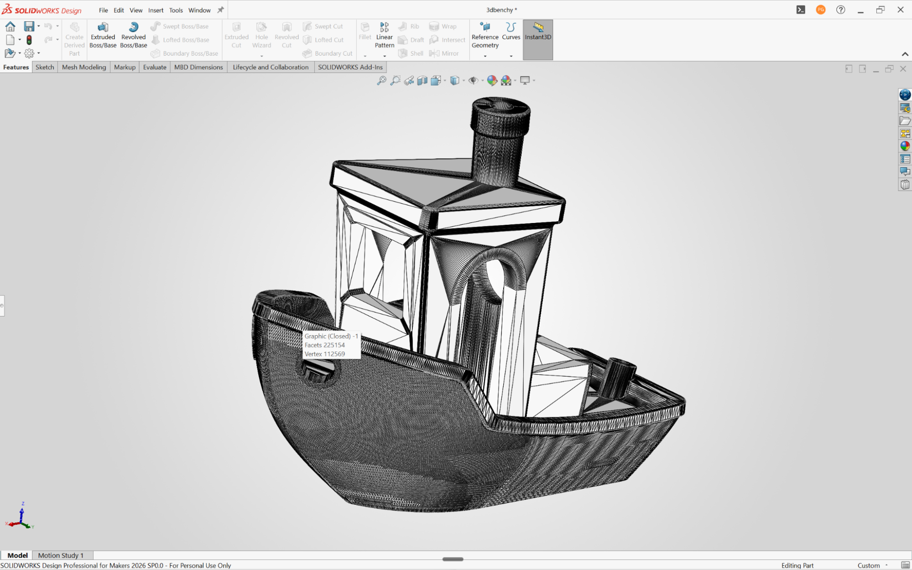Open the Save button dropdown arrow
Screen dimensions: 912x570
38,26
